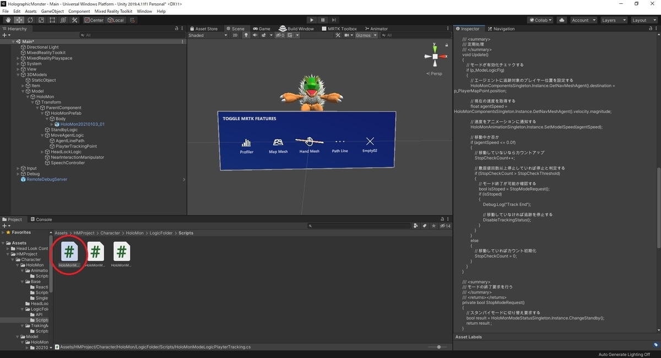Click the Step frame button

coord(334,20)
